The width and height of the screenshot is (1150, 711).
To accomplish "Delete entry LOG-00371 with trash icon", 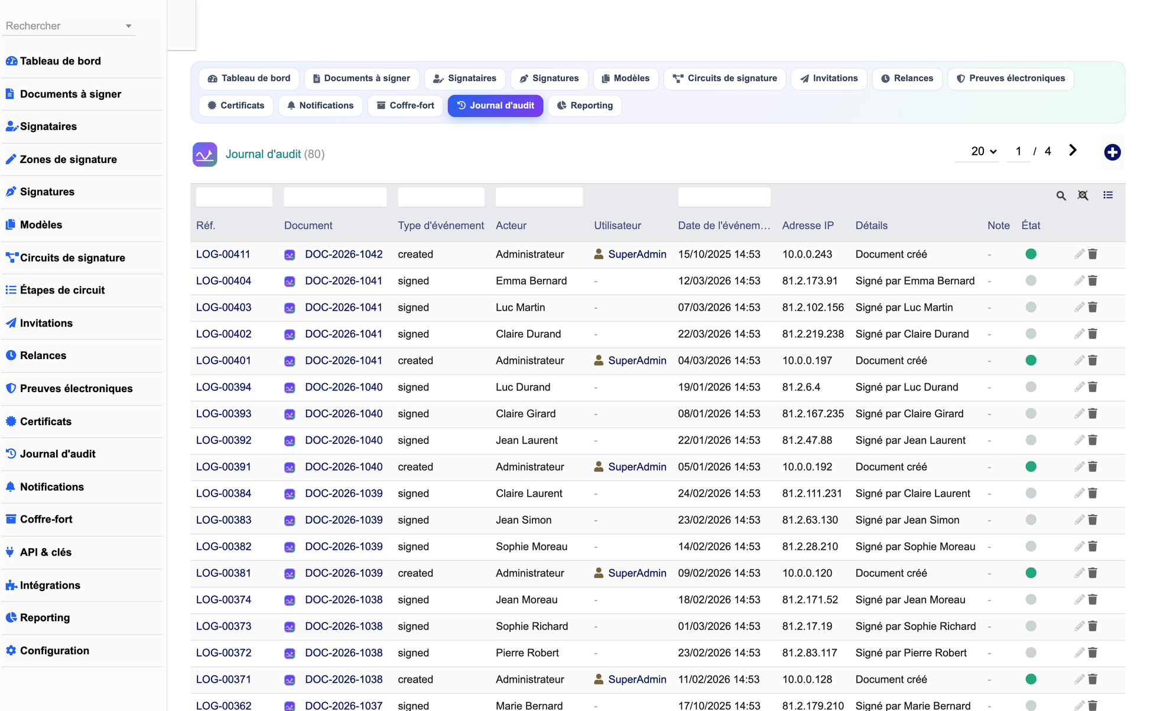I will 1093,679.
